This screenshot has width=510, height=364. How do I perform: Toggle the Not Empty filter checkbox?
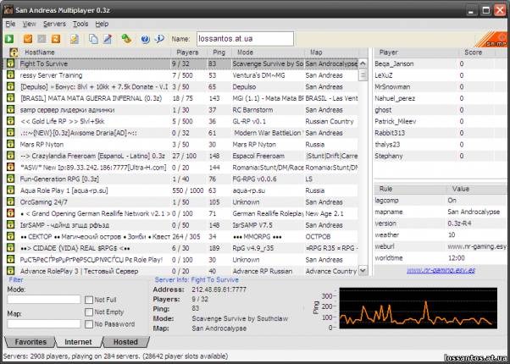click(88, 312)
